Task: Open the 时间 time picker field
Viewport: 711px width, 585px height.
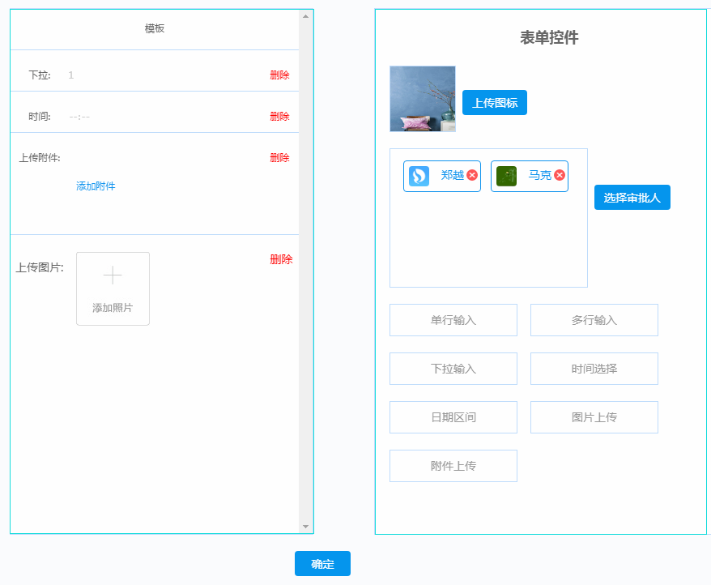Action: click(162, 117)
